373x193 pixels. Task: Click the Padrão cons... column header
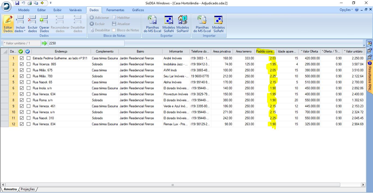tap(265, 51)
